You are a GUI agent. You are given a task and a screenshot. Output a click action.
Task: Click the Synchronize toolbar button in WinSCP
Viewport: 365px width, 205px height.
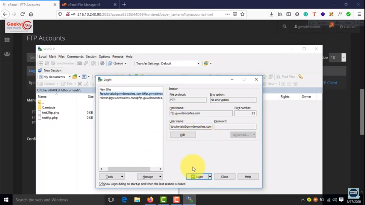pos(63,63)
